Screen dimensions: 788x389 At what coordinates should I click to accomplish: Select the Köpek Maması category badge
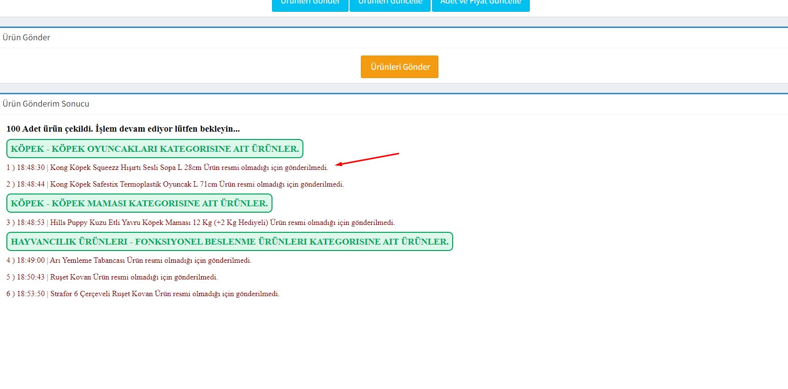point(139,203)
